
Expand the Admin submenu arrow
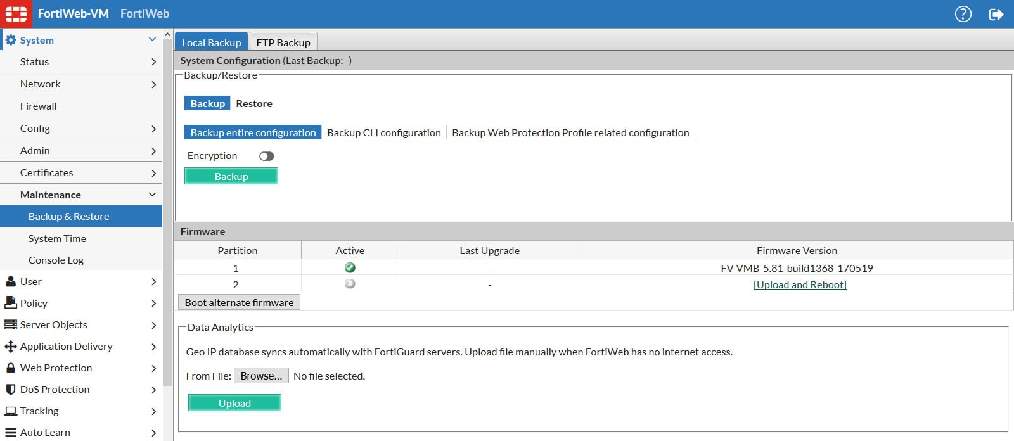coord(153,150)
